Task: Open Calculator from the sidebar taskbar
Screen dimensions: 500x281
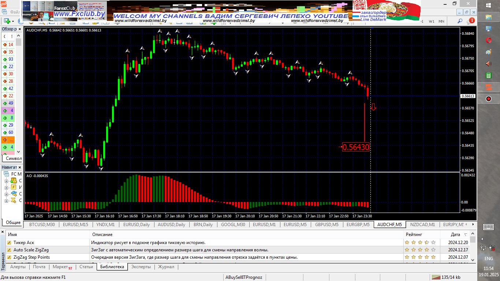Action: tap(488, 75)
